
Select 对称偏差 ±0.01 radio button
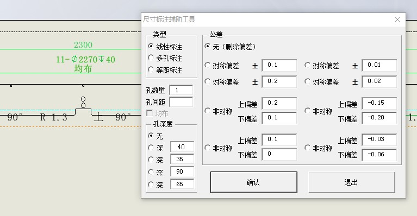(x=307, y=65)
